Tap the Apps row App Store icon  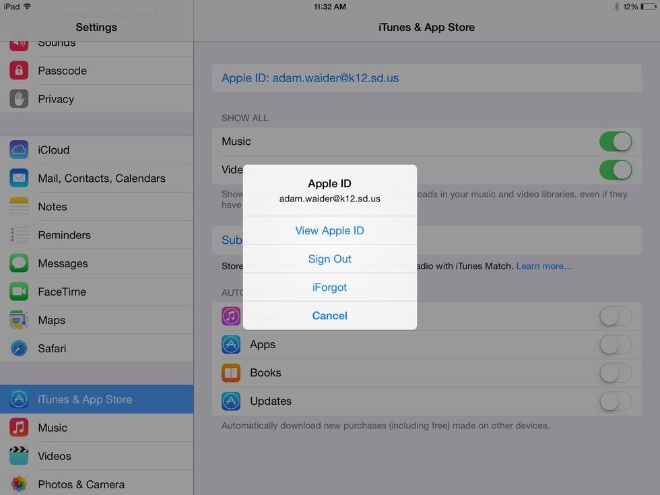[231, 344]
